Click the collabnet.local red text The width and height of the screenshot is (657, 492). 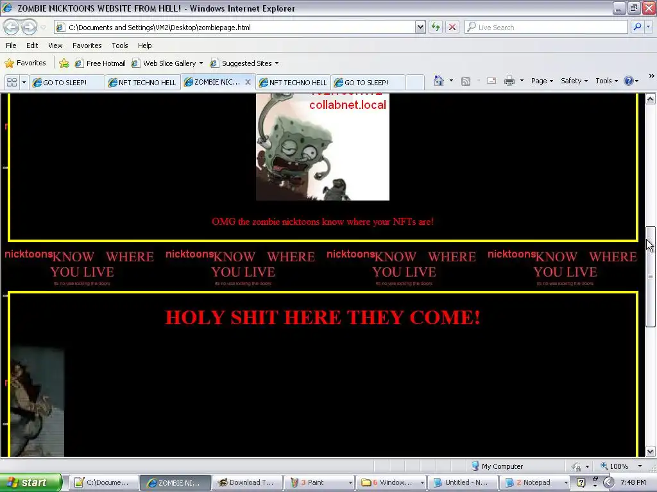point(348,104)
